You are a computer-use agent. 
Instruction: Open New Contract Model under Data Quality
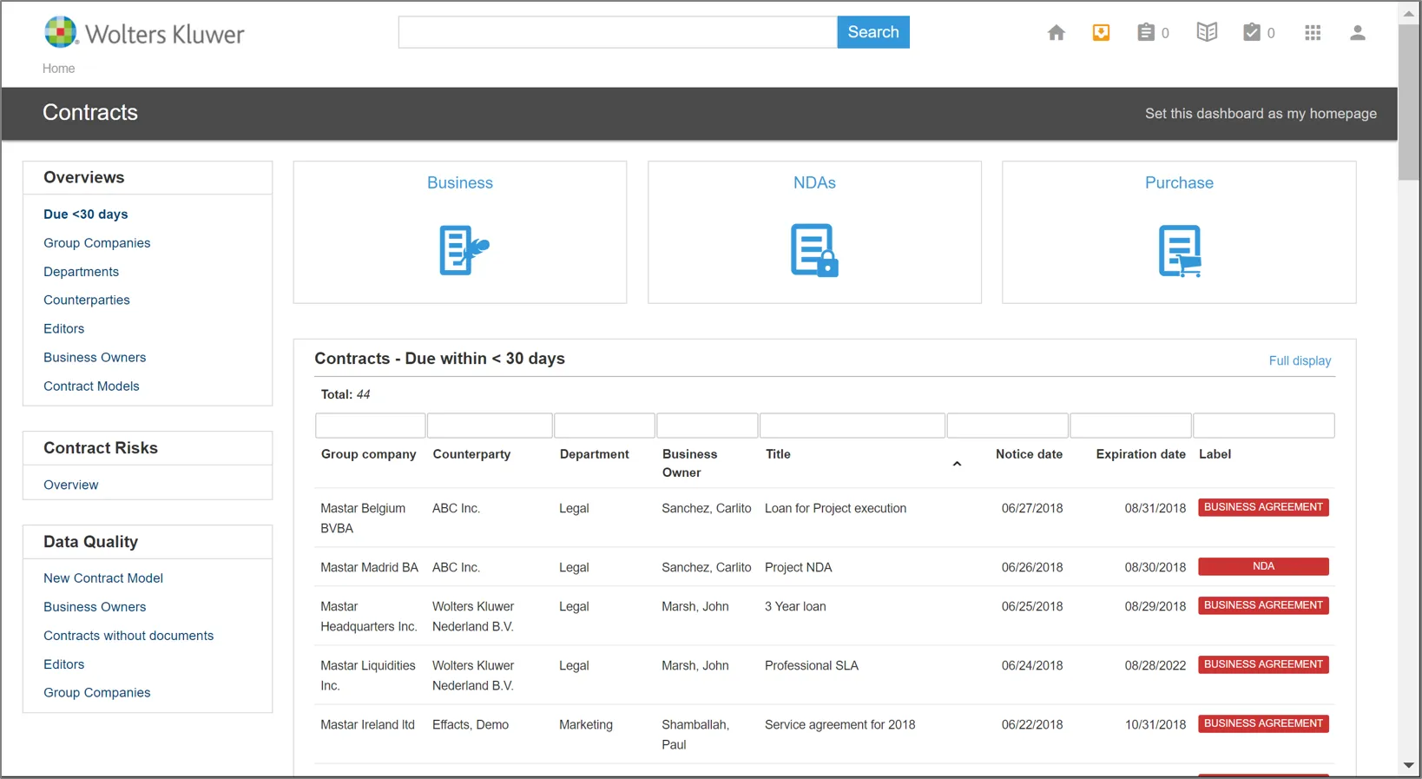pyautogui.click(x=103, y=578)
